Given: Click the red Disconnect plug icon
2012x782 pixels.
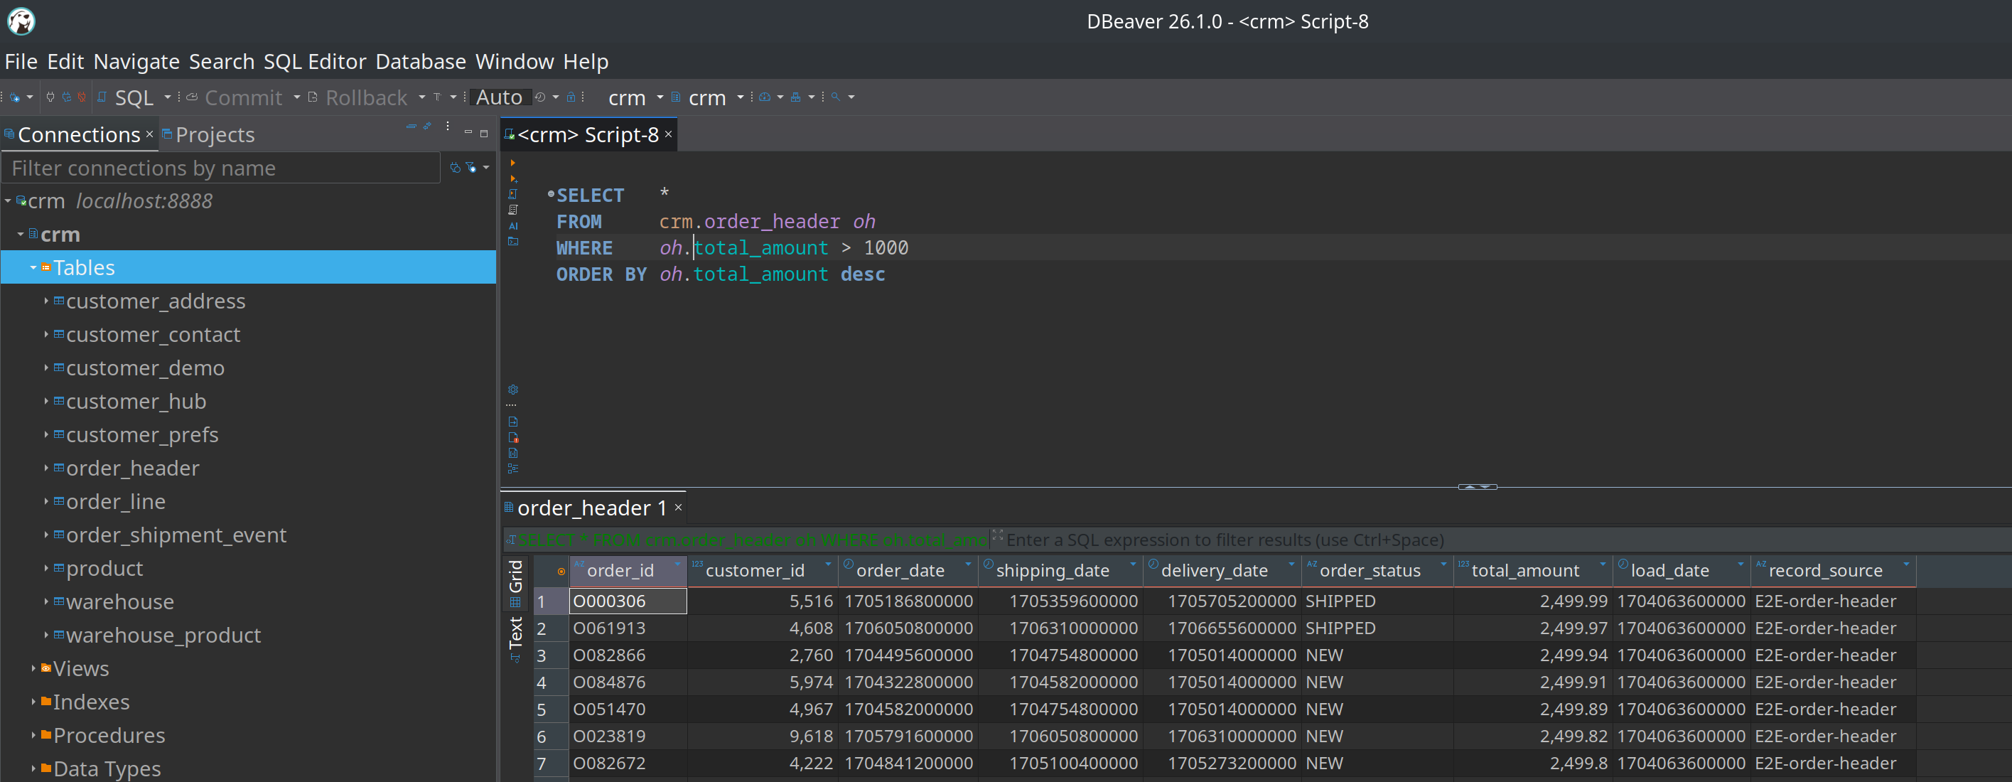Looking at the screenshot, I should pos(81,97).
